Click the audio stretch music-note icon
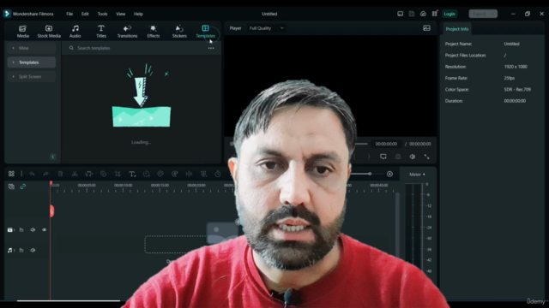This screenshot has height=308, width=549. 89,174
